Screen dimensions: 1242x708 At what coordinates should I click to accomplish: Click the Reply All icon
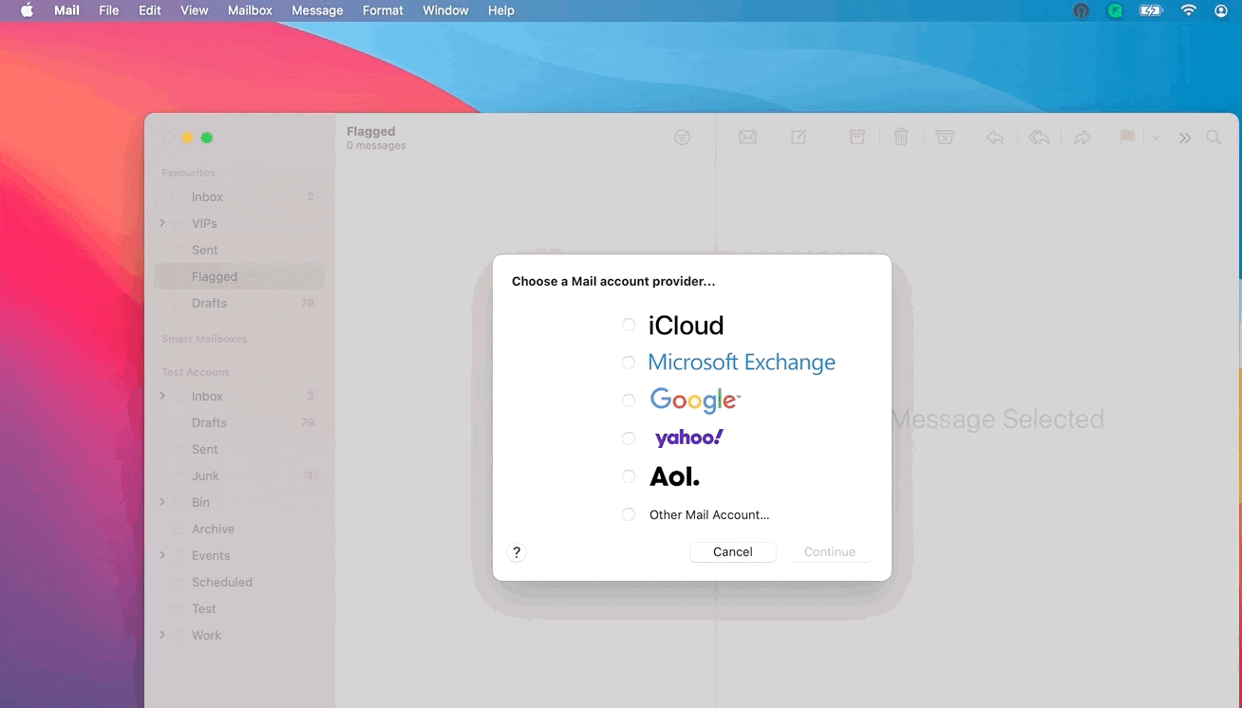tap(1039, 138)
